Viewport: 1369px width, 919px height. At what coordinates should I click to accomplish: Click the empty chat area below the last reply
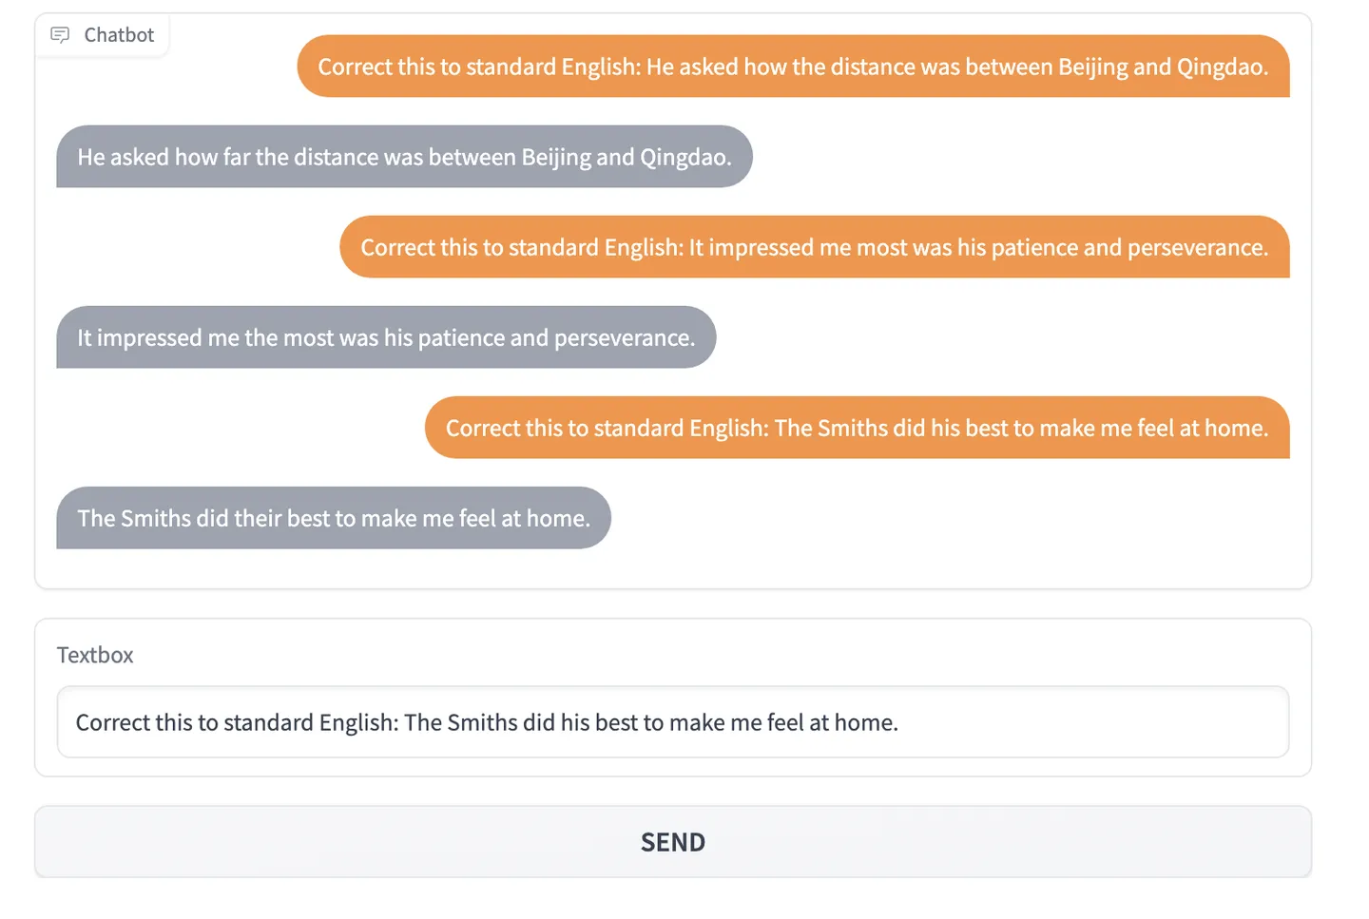point(856,561)
